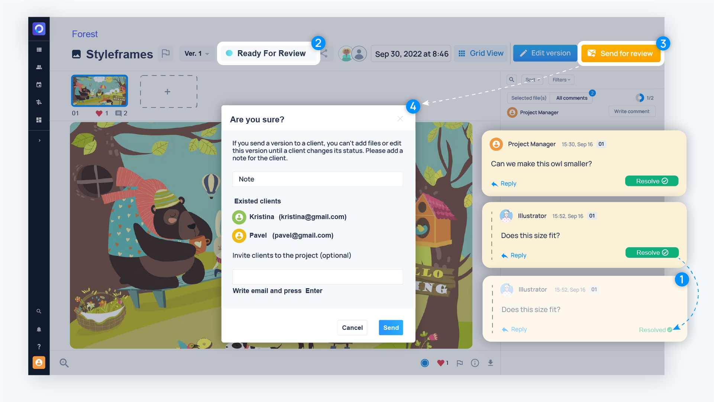This screenshot has width=714, height=402.
Task: Click the download icon in the status bar
Action: [490, 363]
